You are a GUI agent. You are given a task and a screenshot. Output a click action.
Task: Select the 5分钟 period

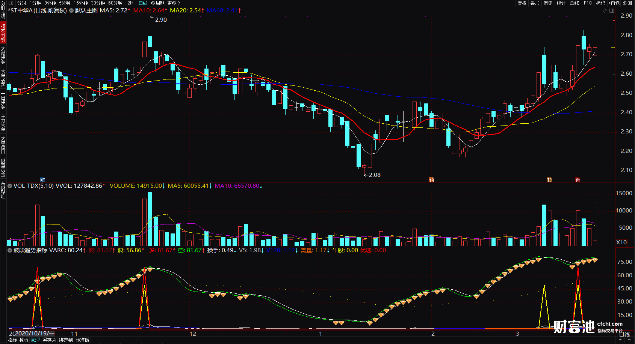click(65, 3)
